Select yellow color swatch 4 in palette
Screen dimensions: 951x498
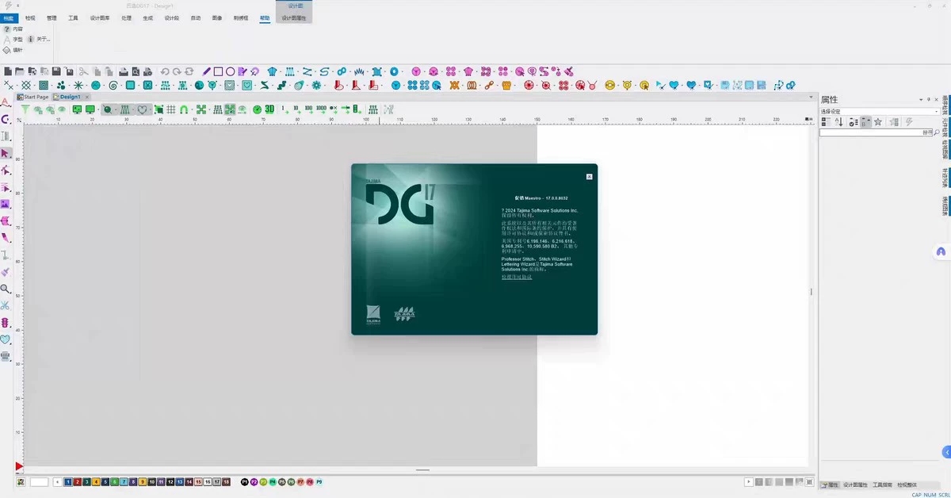[96, 481]
